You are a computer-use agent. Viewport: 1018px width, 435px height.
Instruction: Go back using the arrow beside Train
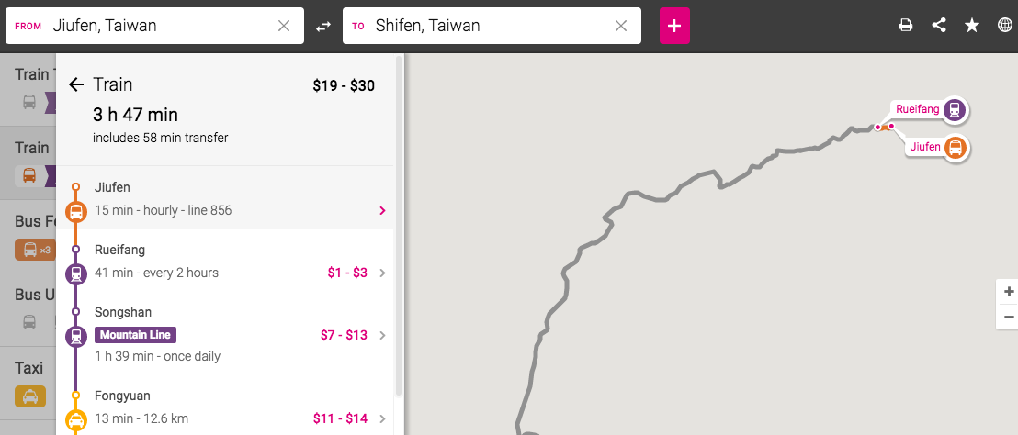coord(76,85)
